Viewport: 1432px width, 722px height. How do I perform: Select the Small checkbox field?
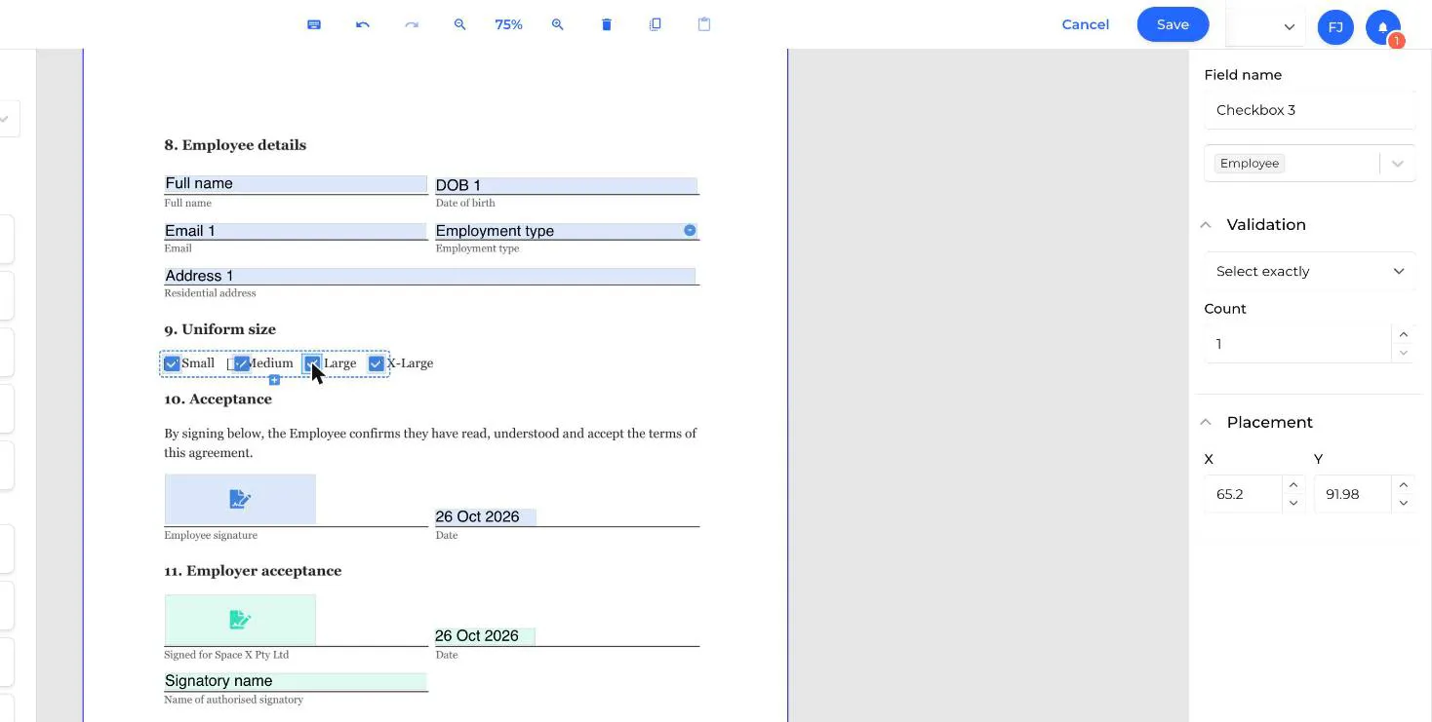click(172, 363)
